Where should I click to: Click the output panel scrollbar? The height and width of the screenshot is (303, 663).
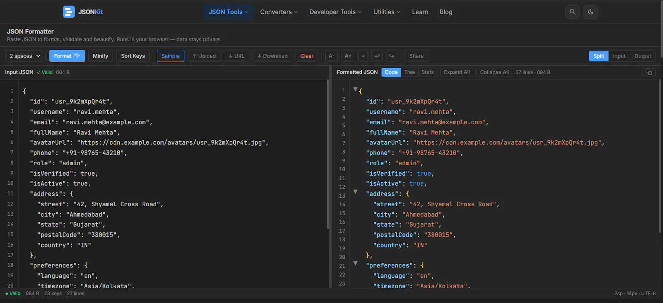[x=660, y=156]
